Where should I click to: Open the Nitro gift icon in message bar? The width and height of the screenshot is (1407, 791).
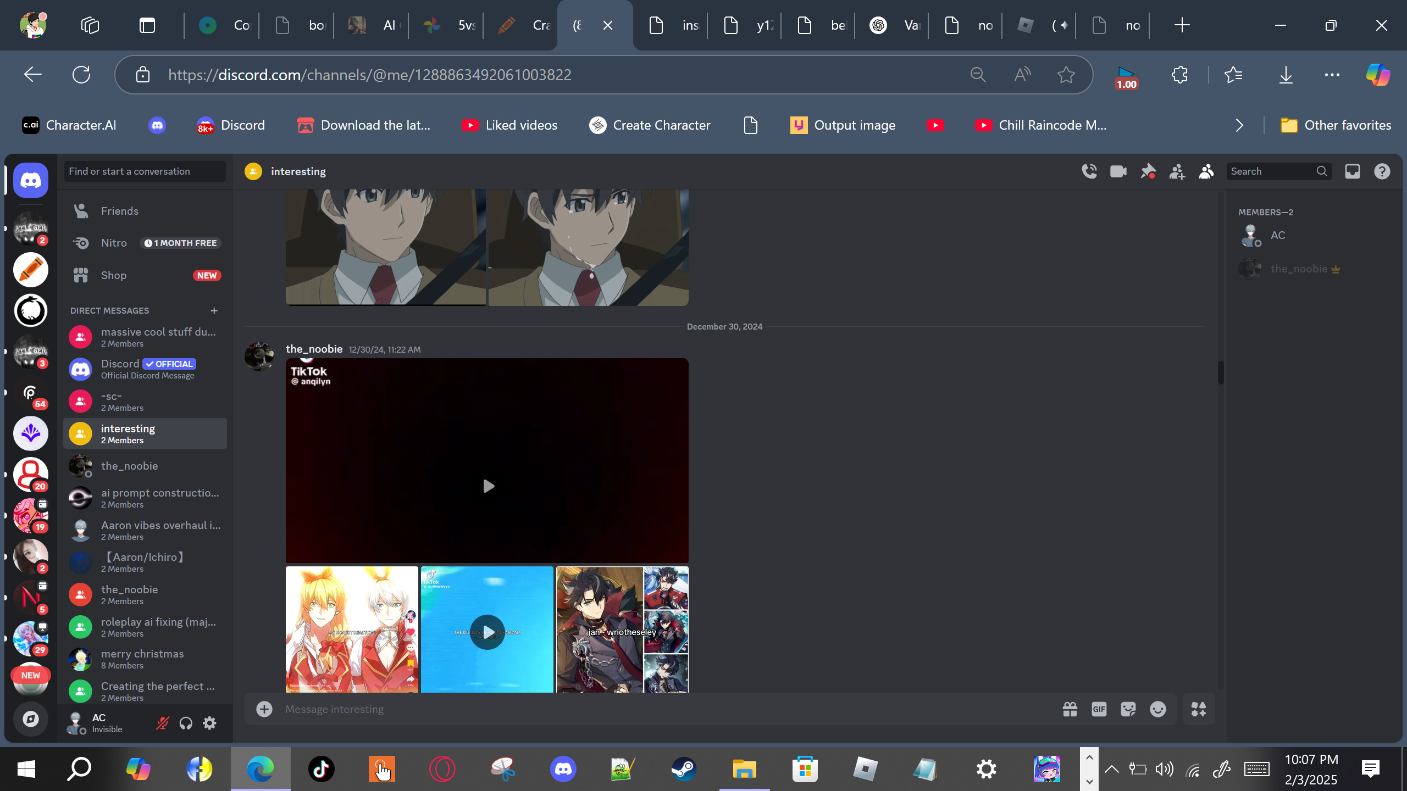1070,709
